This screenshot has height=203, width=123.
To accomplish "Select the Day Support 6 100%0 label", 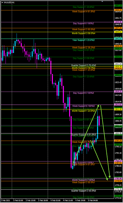I will pos(83,93).
